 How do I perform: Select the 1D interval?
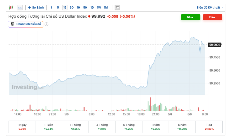click(x=92, y=8)
